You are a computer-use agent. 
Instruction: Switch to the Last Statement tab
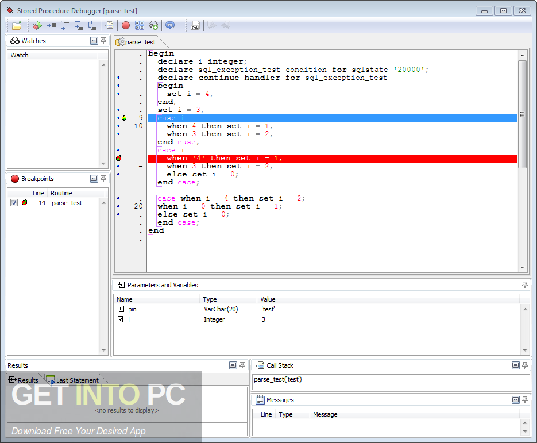coord(72,380)
